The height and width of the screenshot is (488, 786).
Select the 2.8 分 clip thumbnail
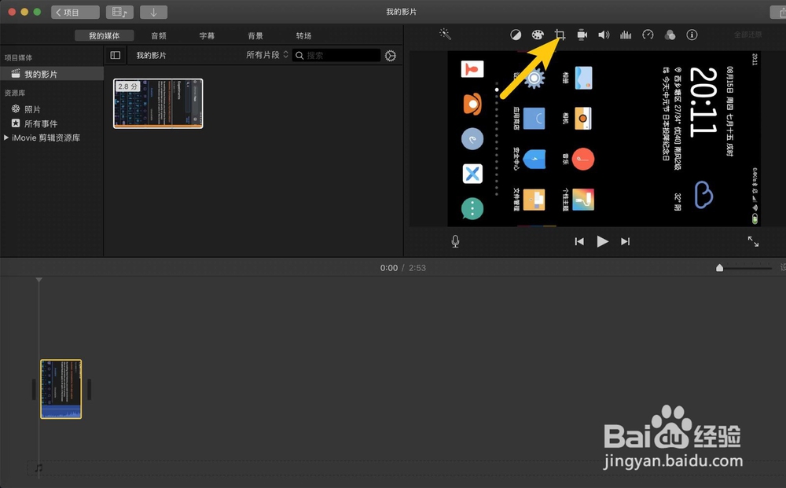click(x=157, y=103)
